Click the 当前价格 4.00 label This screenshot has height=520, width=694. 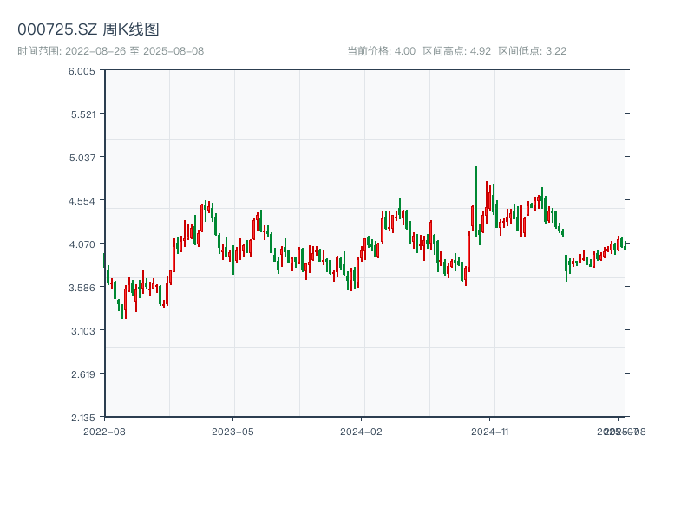(381, 51)
